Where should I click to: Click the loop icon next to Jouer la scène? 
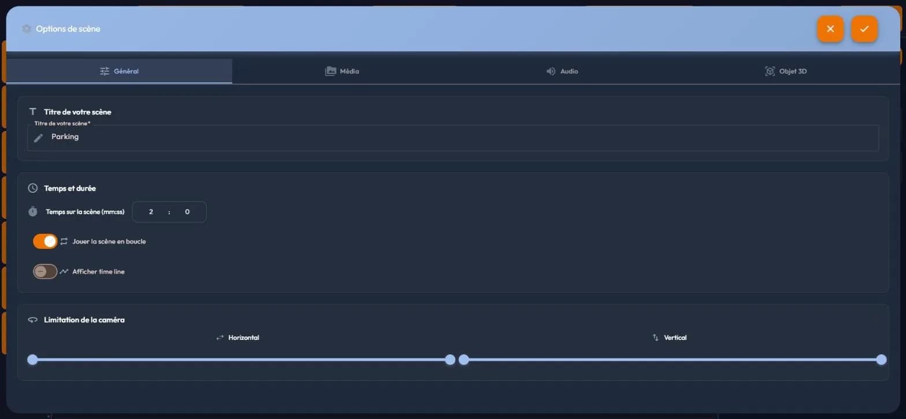(x=64, y=241)
